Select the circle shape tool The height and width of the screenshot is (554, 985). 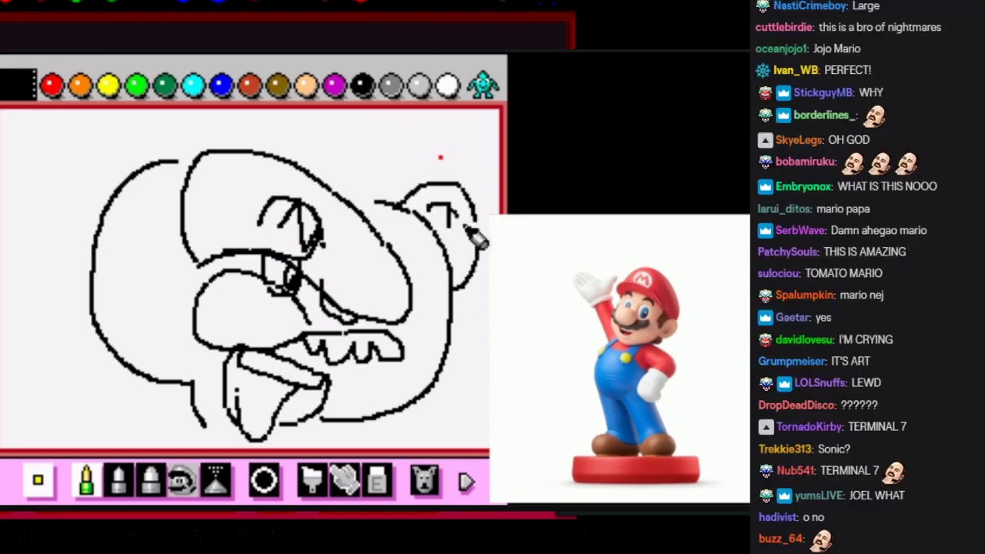click(264, 482)
